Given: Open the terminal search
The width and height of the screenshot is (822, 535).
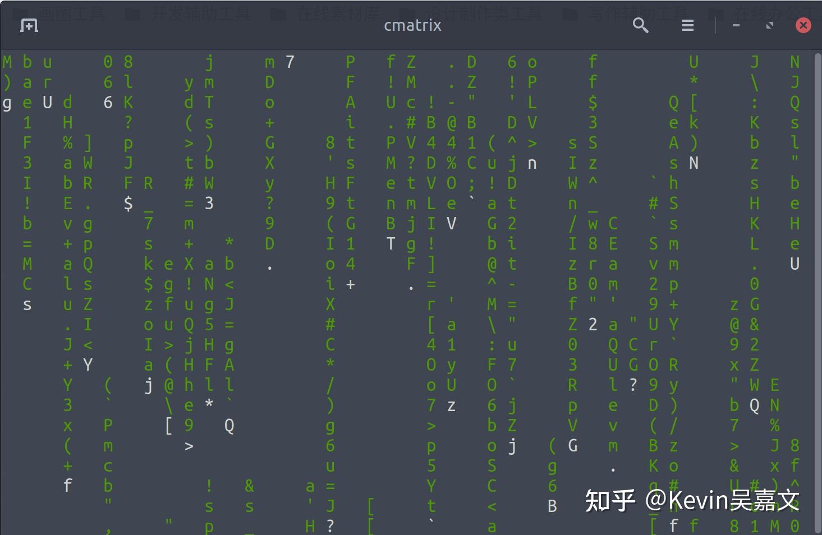Looking at the screenshot, I should pos(640,25).
